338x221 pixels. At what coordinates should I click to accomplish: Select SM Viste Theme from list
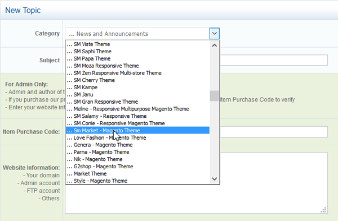pyautogui.click(x=137, y=44)
